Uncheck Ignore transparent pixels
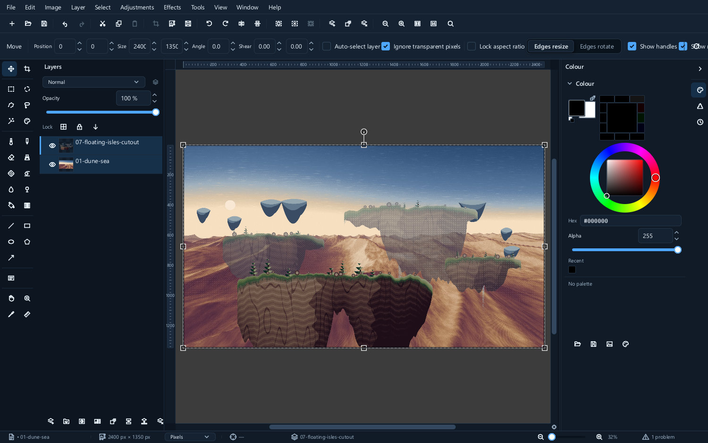 pos(386,46)
